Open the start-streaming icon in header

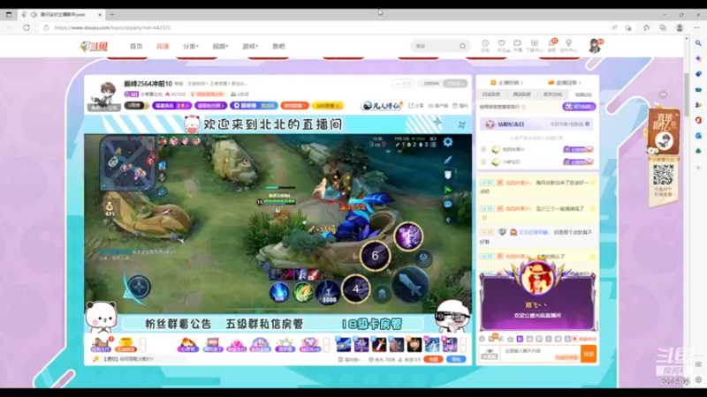point(518,45)
